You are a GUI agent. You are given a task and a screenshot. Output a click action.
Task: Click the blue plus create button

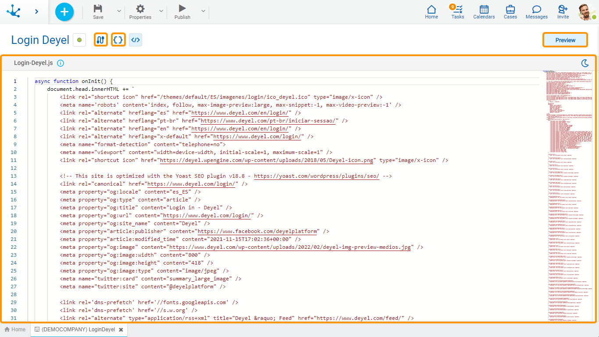click(x=64, y=12)
